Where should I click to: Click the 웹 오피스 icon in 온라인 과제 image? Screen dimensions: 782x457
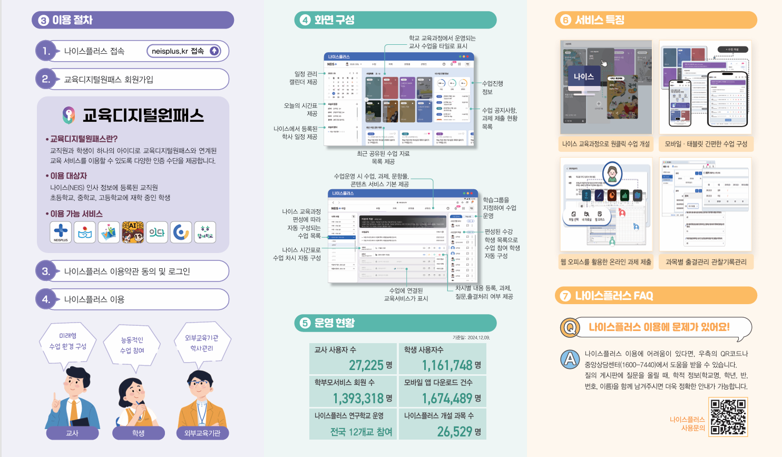[x=600, y=216]
